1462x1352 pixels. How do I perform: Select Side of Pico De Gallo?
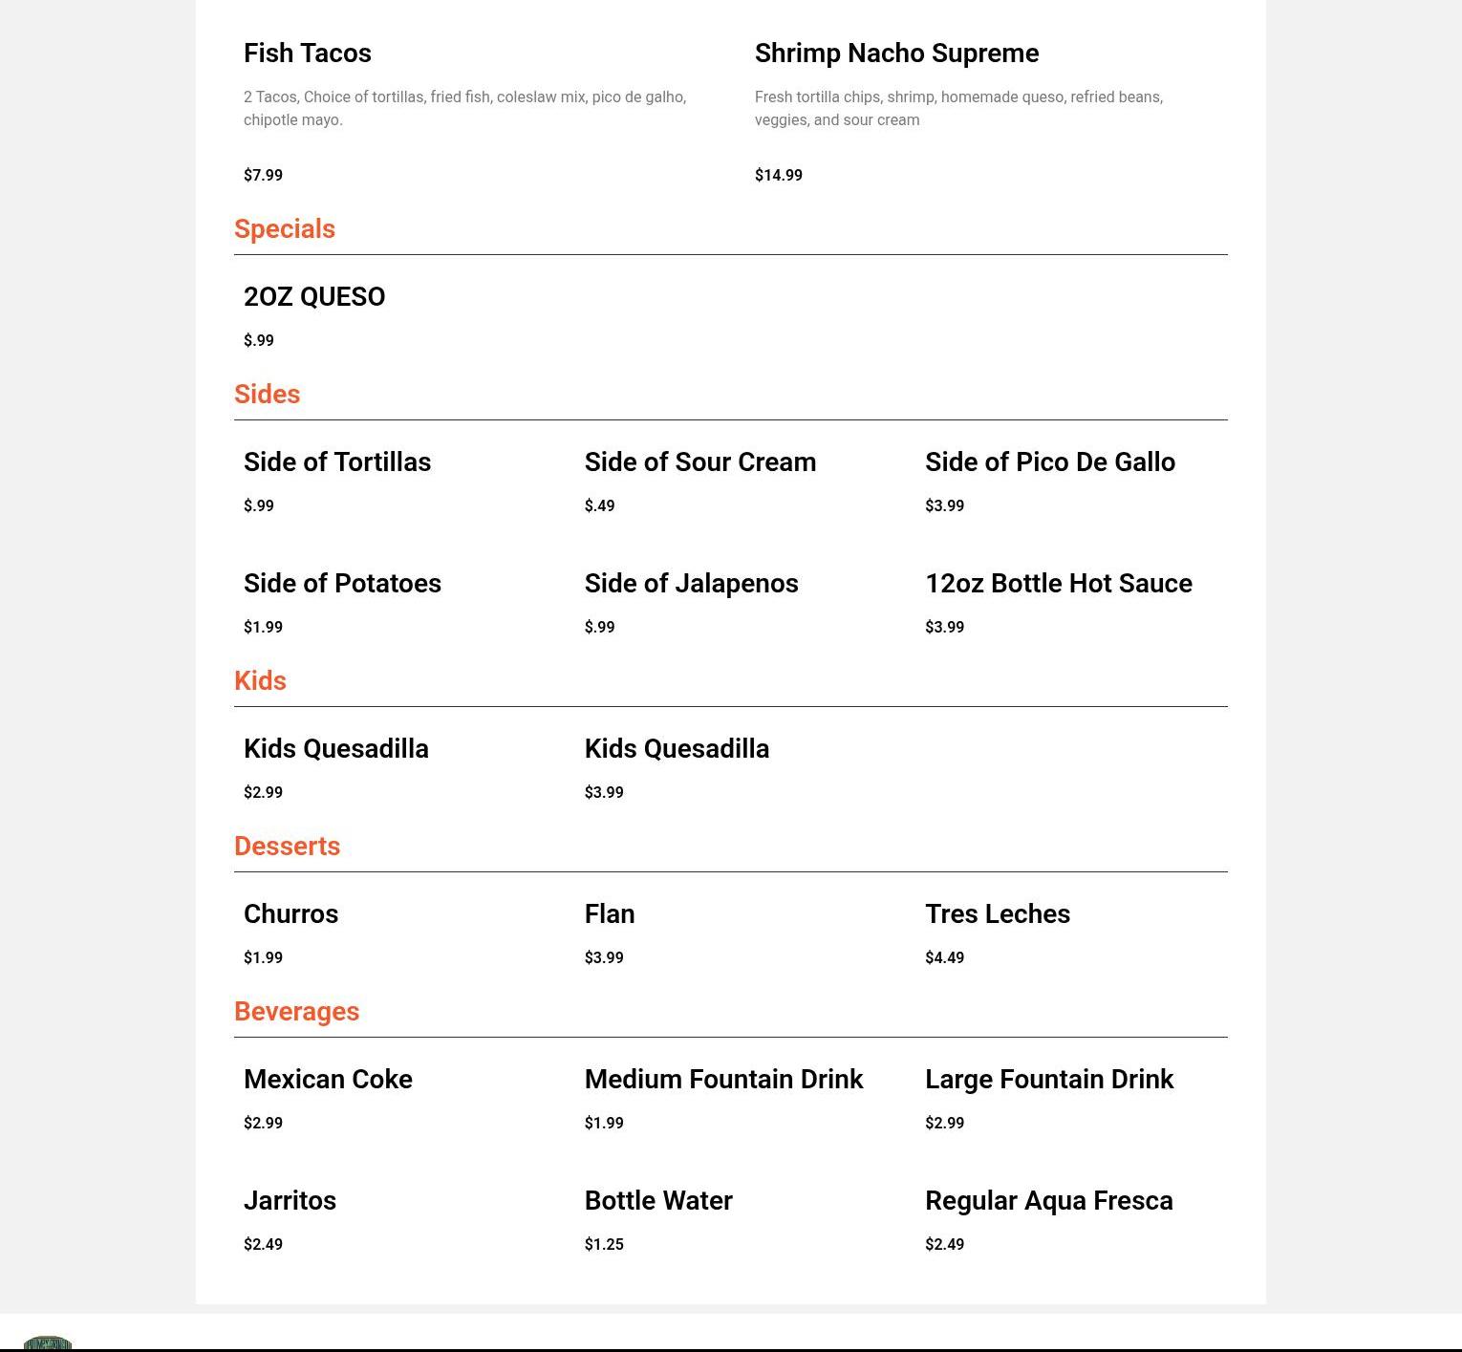(x=1049, y=462)
